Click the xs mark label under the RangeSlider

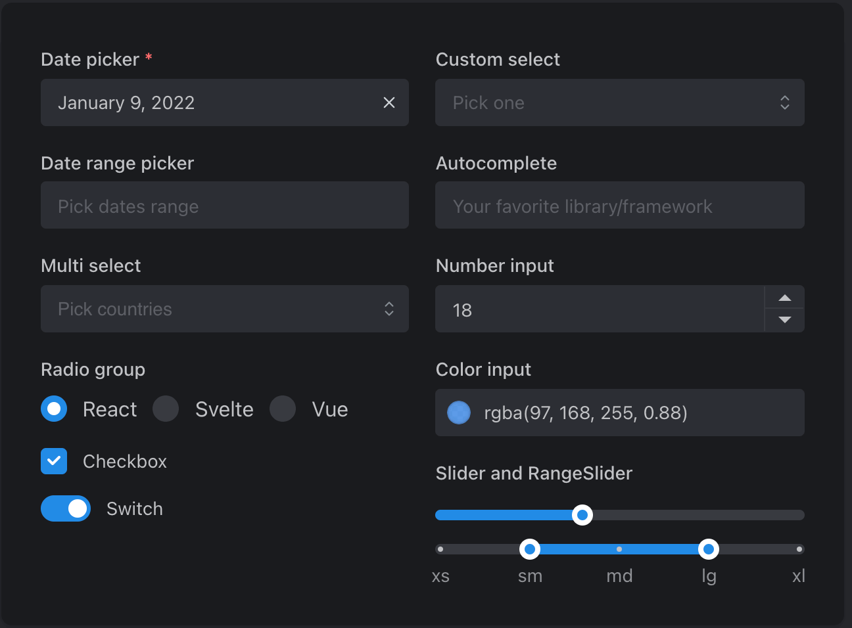tap(440, 576)
